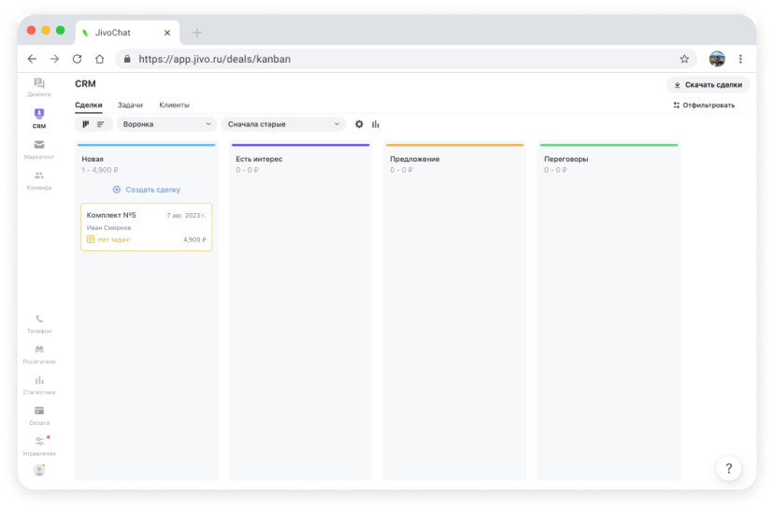
Task: Switch to list view of deals
Action: click(x=101, y=124)
